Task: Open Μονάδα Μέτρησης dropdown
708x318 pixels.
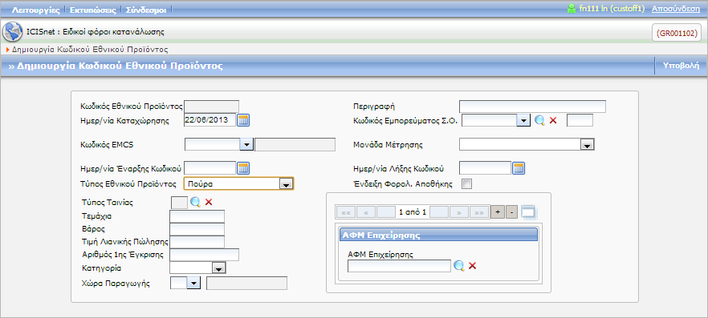Action: pos(587,145)
